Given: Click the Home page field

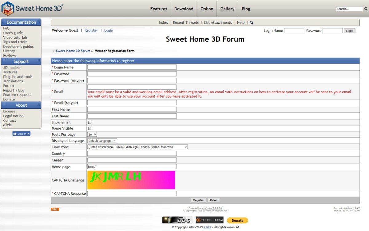Looking at the screenshot, I should click(x=132, y=167).
